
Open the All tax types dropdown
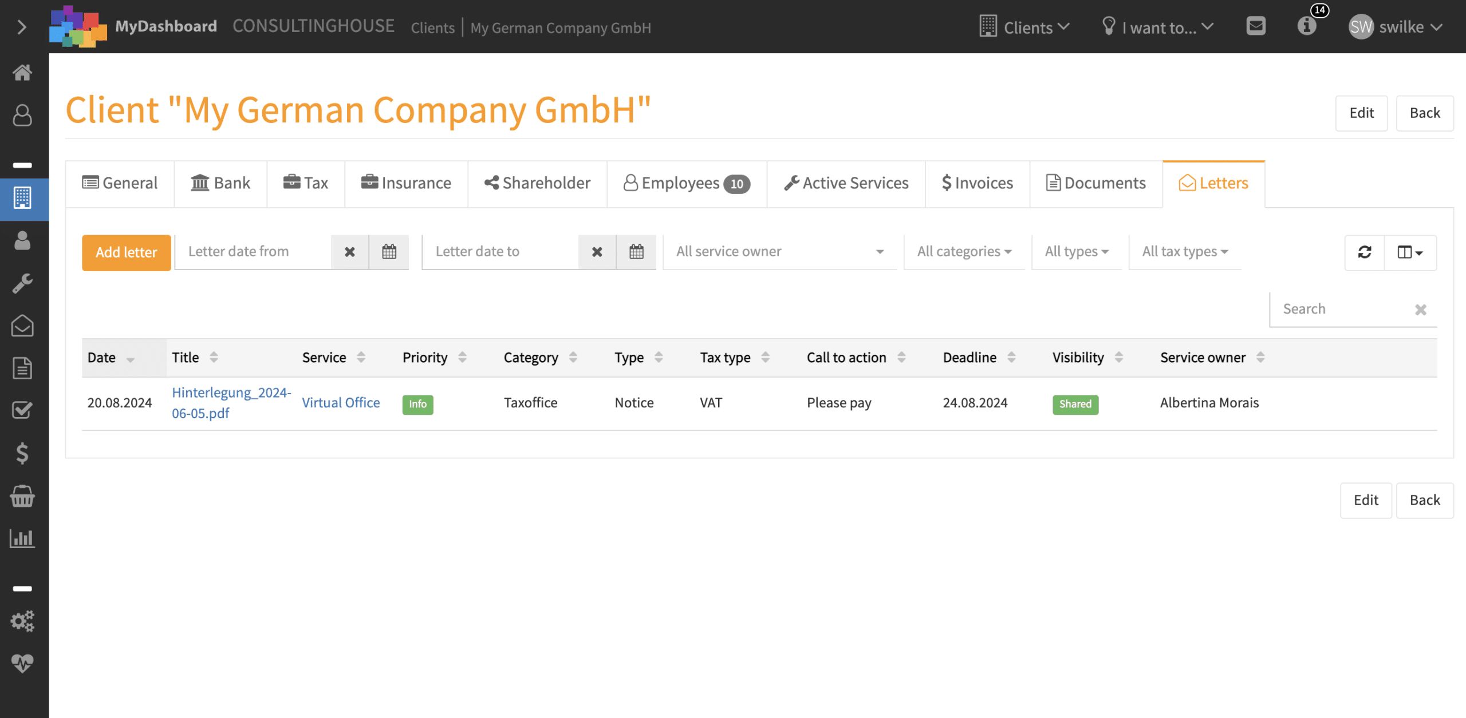point(1185,252)
